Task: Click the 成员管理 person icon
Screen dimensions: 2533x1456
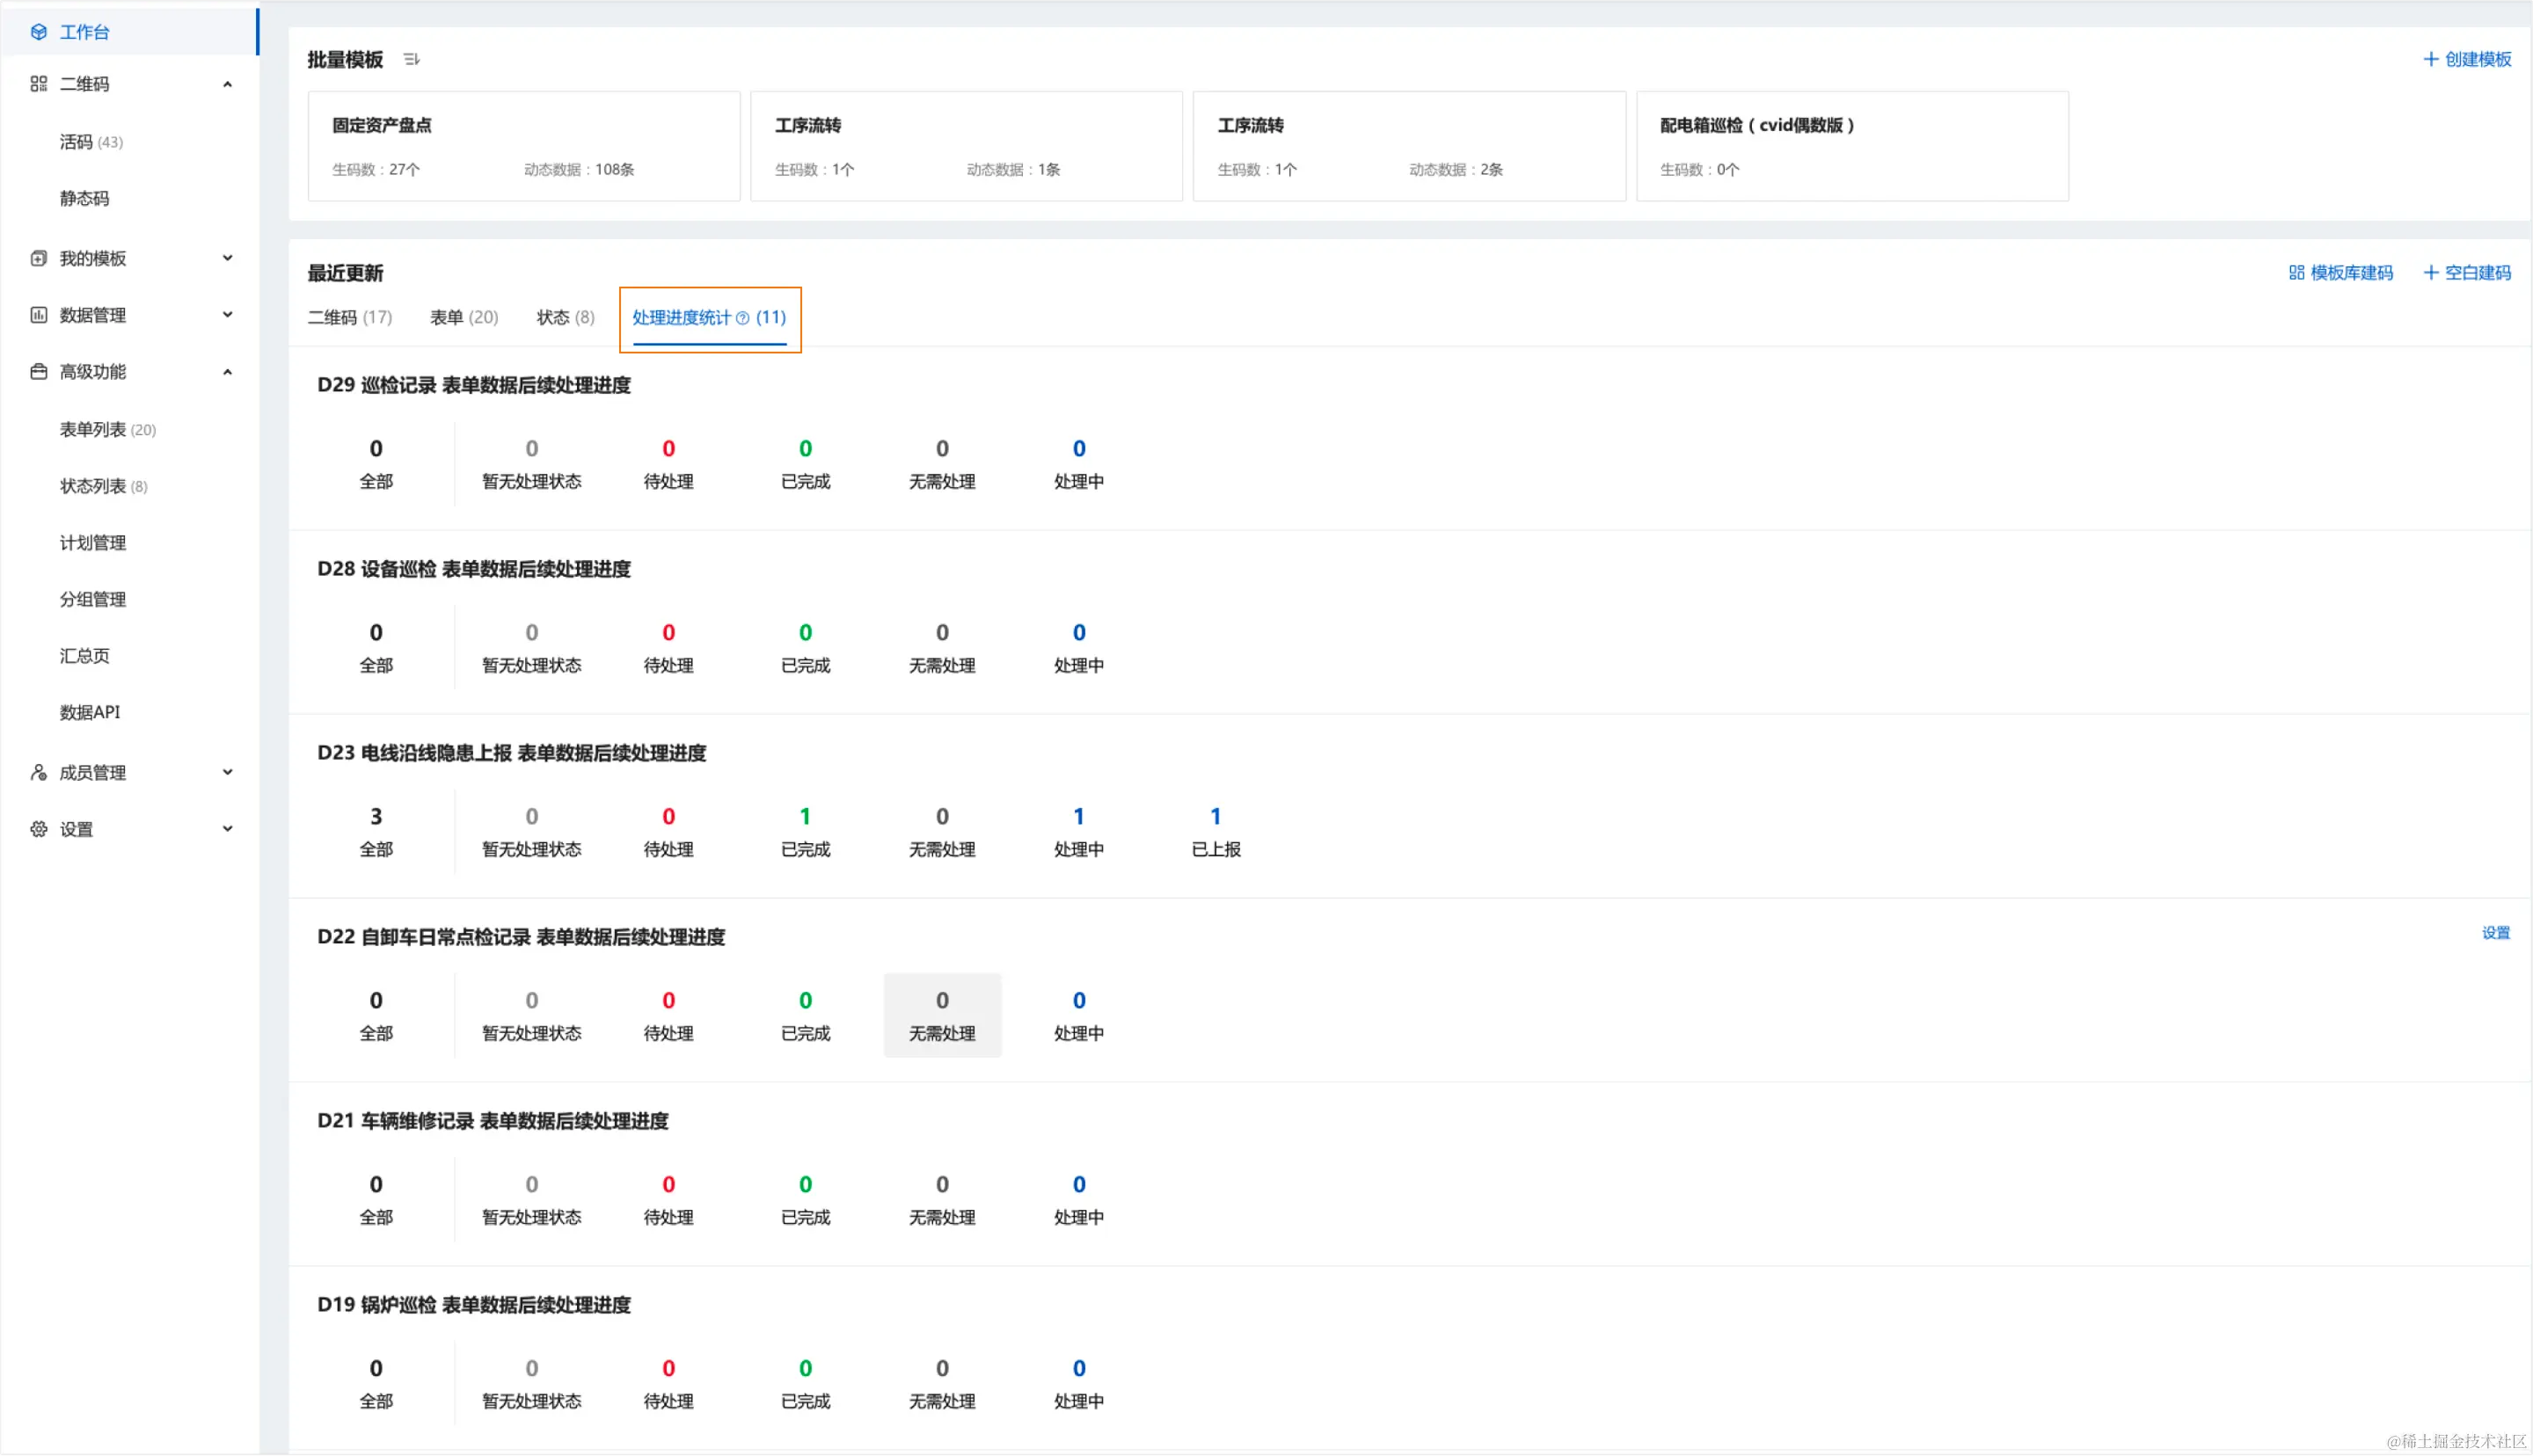Action: 39,772
